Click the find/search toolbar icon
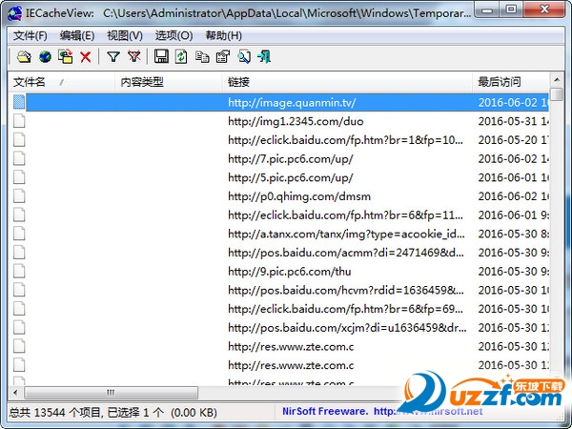Screen dimensions: 572x429 (244, 57)
